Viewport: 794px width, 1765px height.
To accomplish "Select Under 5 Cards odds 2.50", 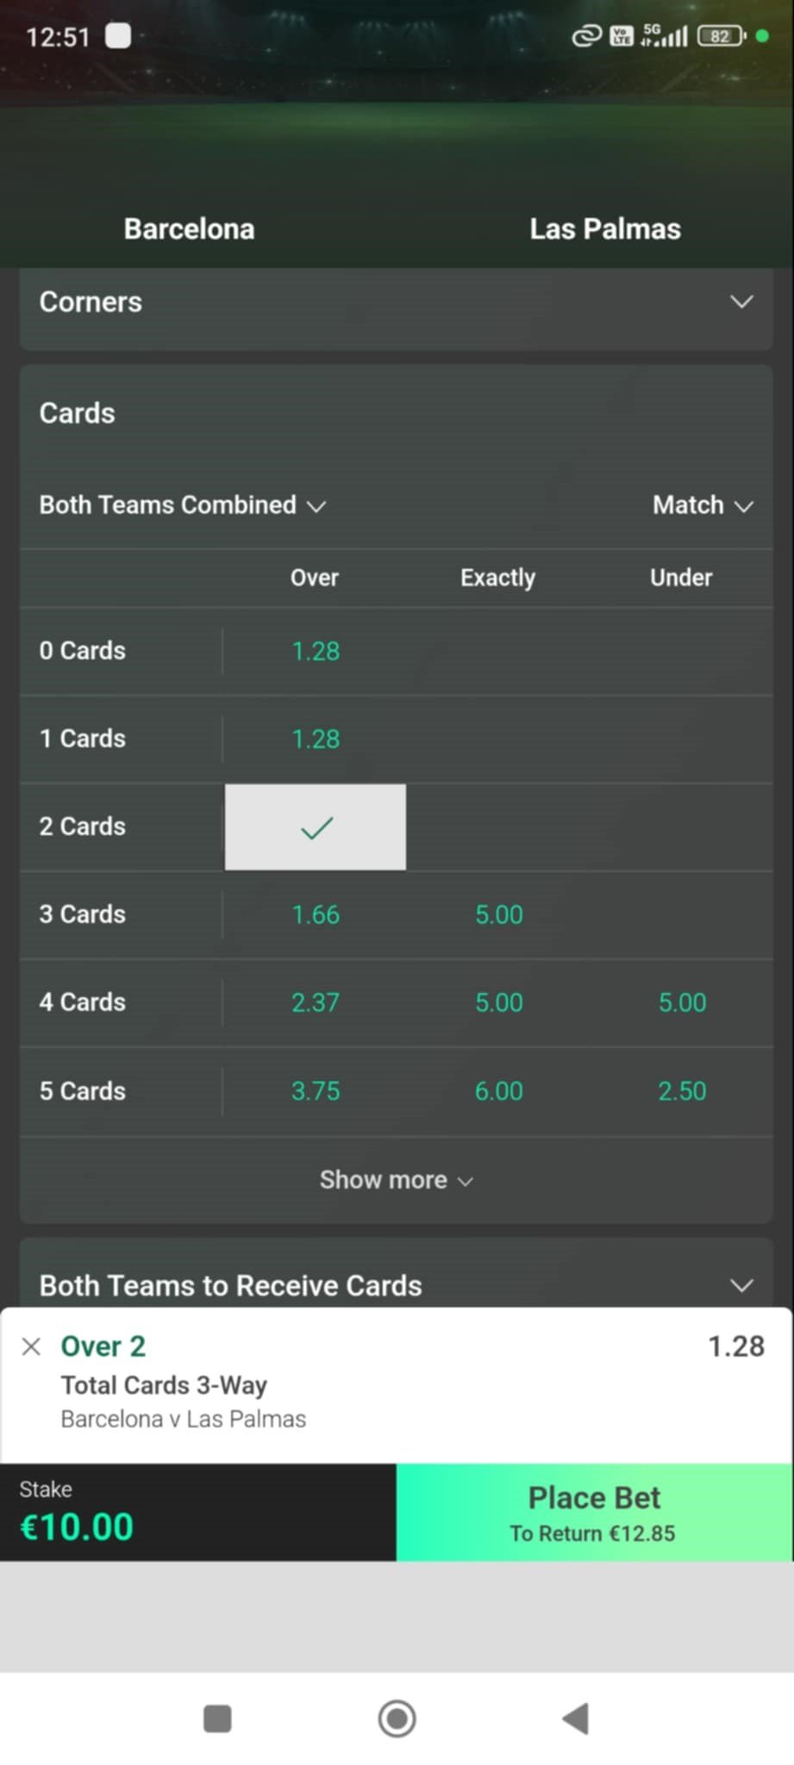I will (x=682, y=1091).
